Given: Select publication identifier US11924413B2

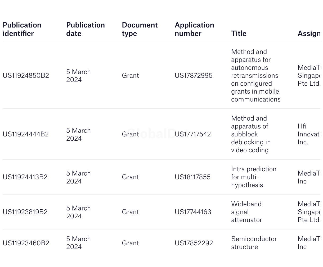Looking at the screenshot, I should (x=25, y=177).
